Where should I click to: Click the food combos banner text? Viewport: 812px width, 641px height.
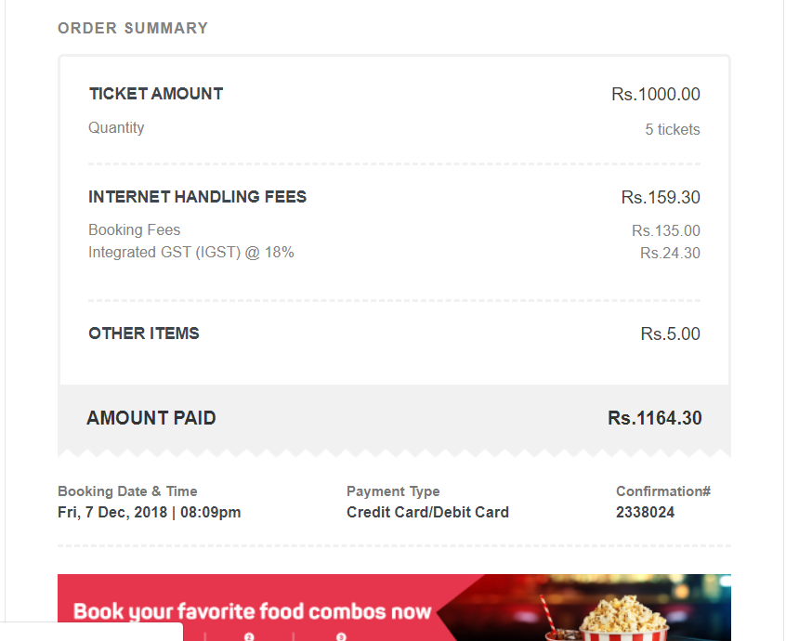(x=252, y=611)
